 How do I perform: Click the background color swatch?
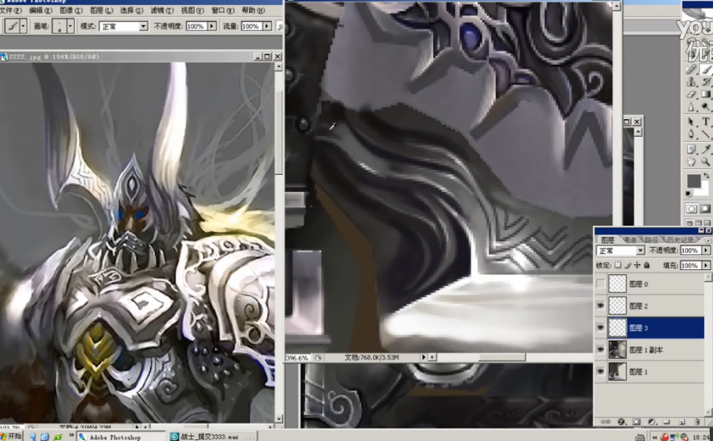704,191
